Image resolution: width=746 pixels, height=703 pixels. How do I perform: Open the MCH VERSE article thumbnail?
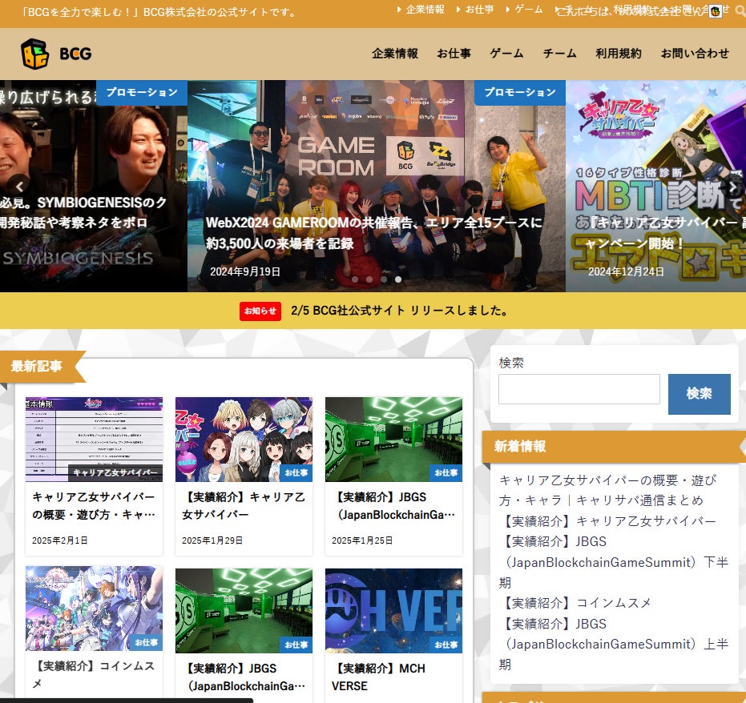tap(393, 611)
